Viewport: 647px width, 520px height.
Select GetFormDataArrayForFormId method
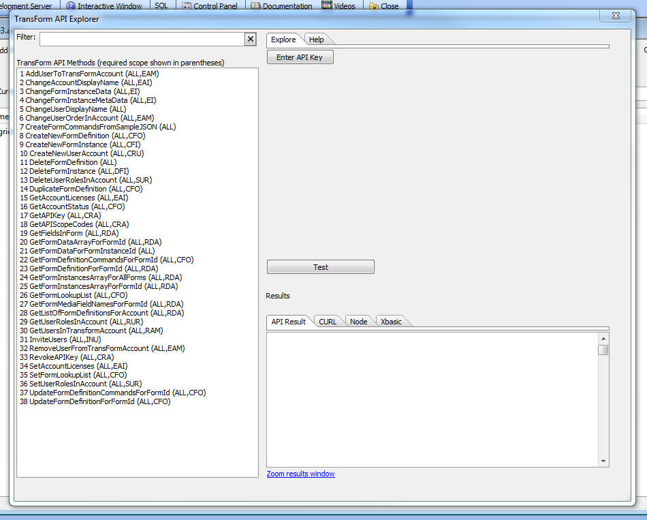click(x=91, y=242)
